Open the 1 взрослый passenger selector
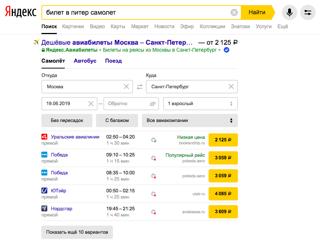This screenshot has height=248, width=320. (201, 104)
